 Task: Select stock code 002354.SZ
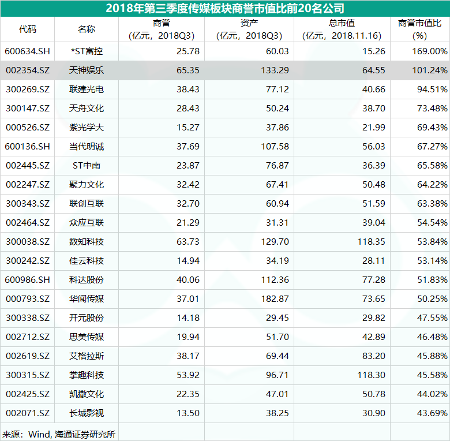[x=27, y=70]
